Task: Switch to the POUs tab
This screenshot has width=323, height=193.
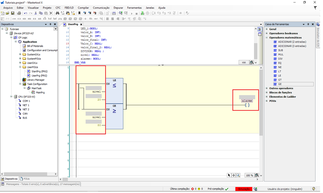Action: [x=26, y=179]
